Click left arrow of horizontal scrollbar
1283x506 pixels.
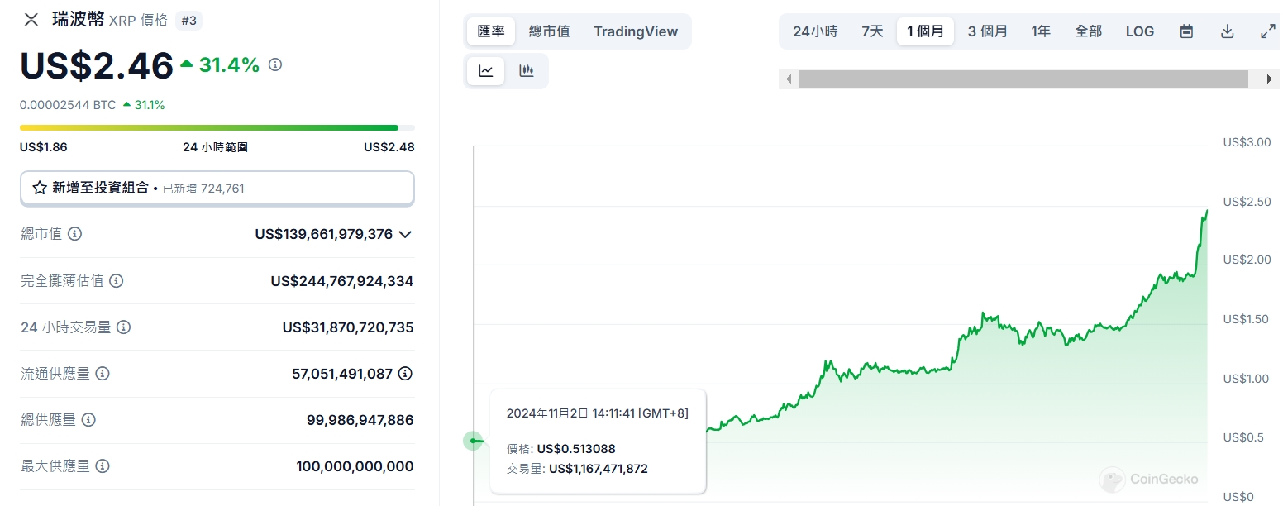point(789,79)
